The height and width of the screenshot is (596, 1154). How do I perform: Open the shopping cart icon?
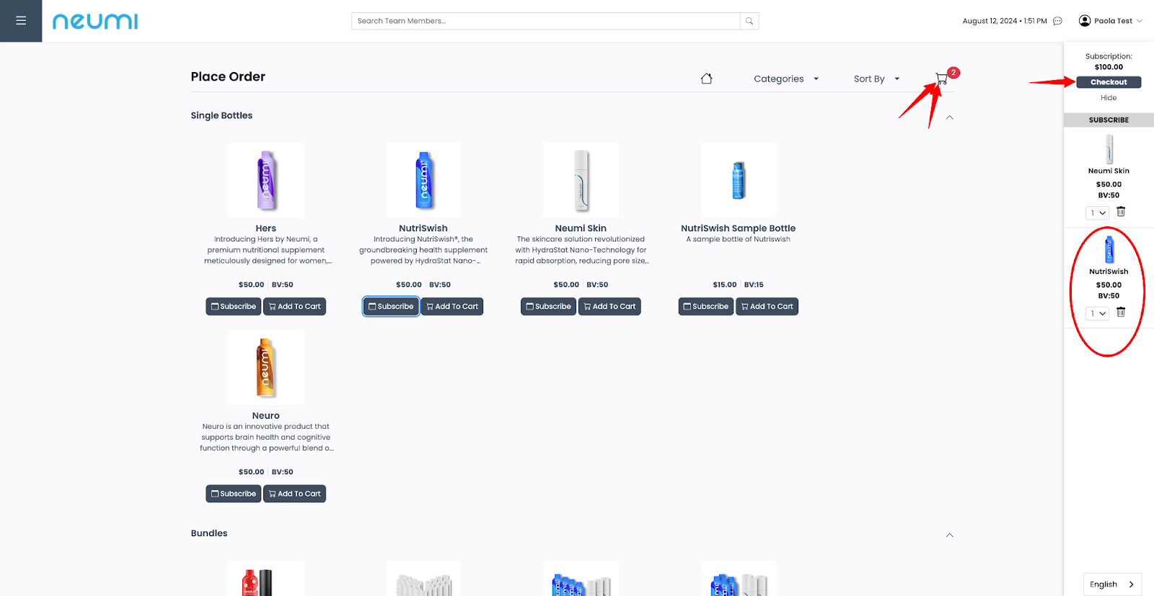pyautogui.click(x=941, y=79)
